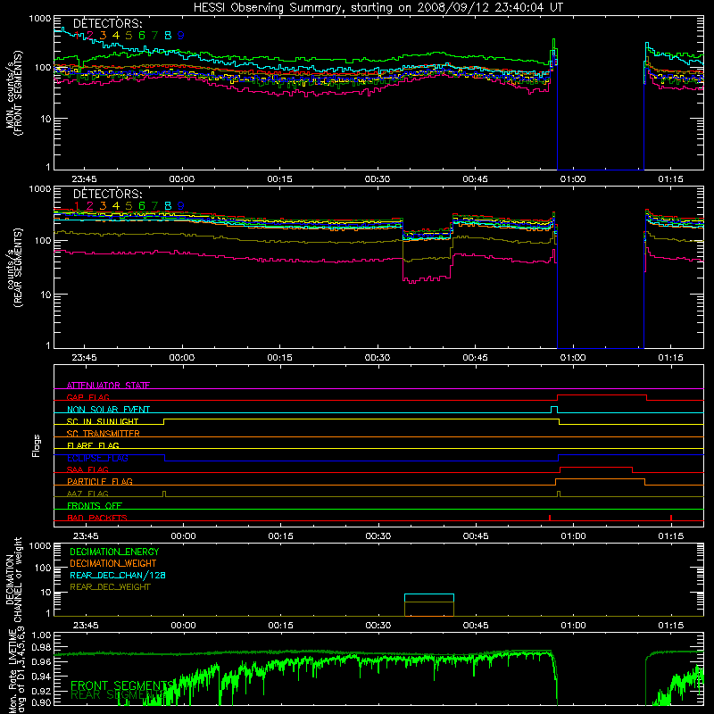Click 00:15 time label under Flags plot

pos(280,536)
